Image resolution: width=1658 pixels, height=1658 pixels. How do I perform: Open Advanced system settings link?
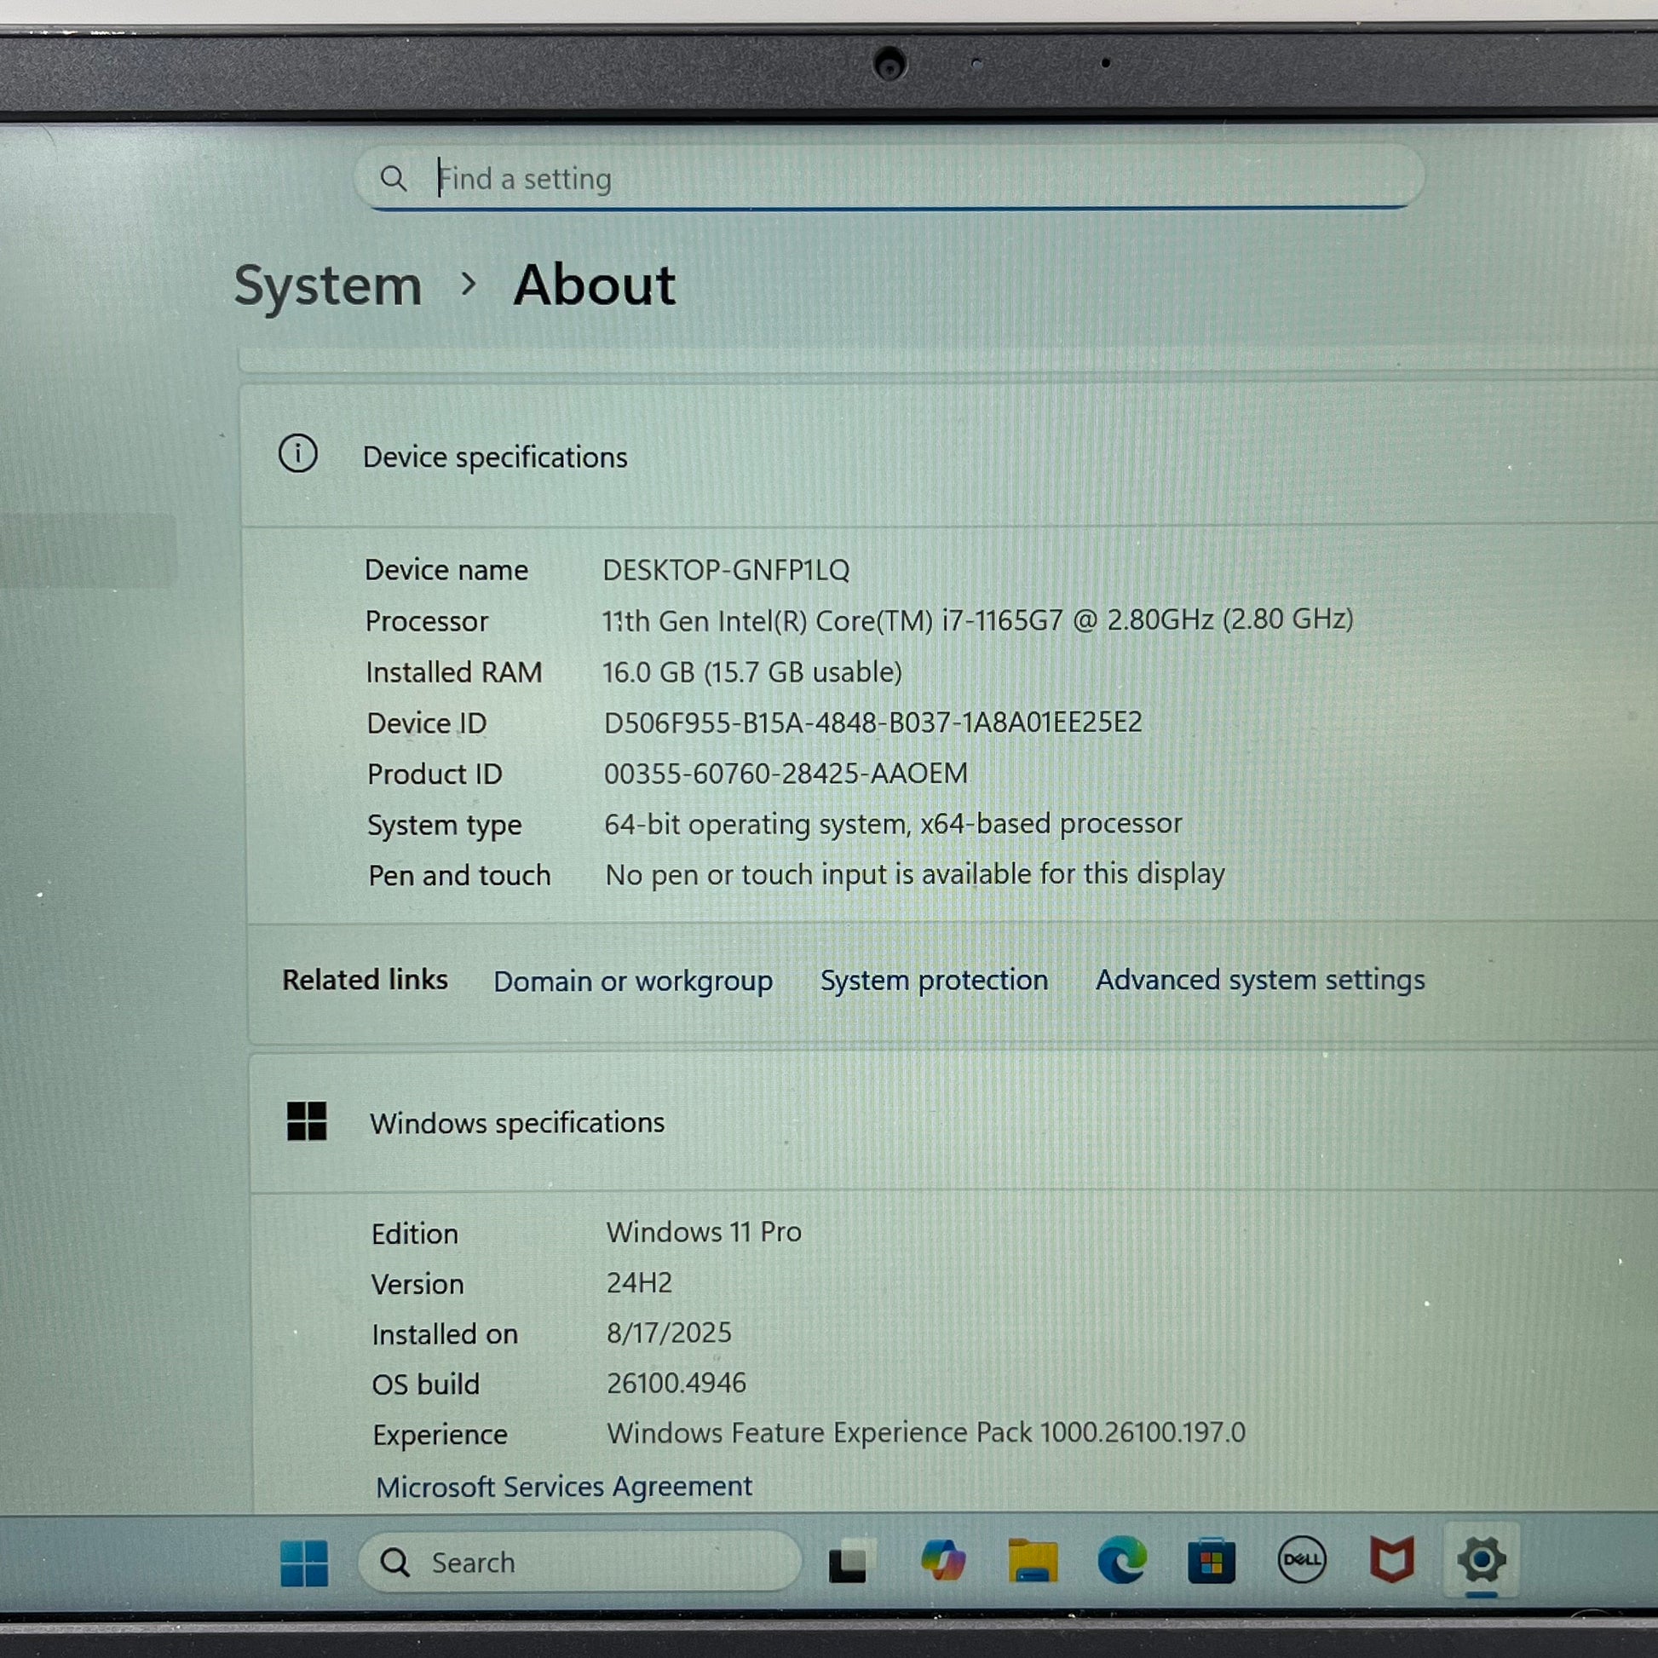(x=1260, y=980)
